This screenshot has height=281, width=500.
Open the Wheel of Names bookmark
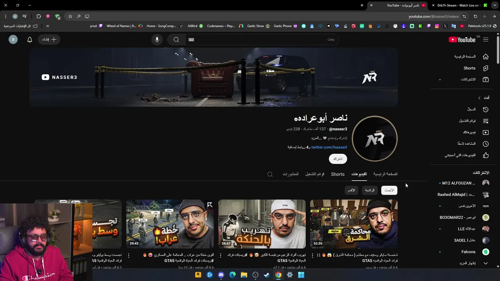124,26
